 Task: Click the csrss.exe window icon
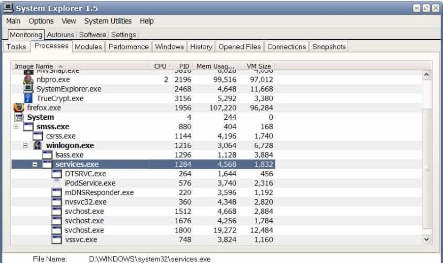coord(37,136)
